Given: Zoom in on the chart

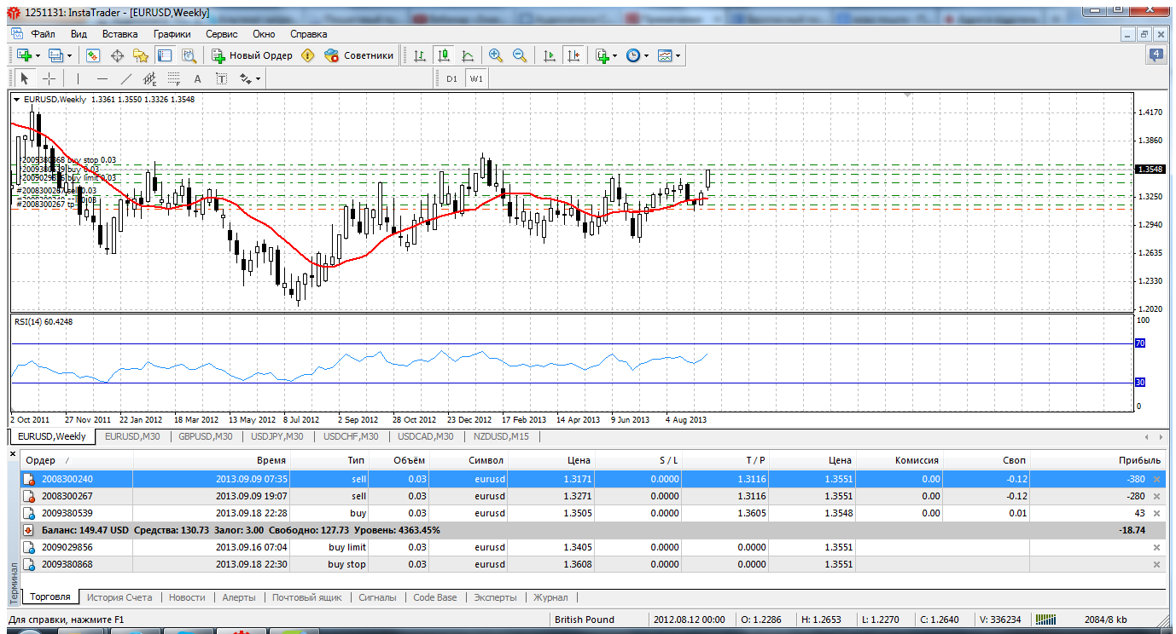Looking at the screenshot, I should [x=495, y=55].
